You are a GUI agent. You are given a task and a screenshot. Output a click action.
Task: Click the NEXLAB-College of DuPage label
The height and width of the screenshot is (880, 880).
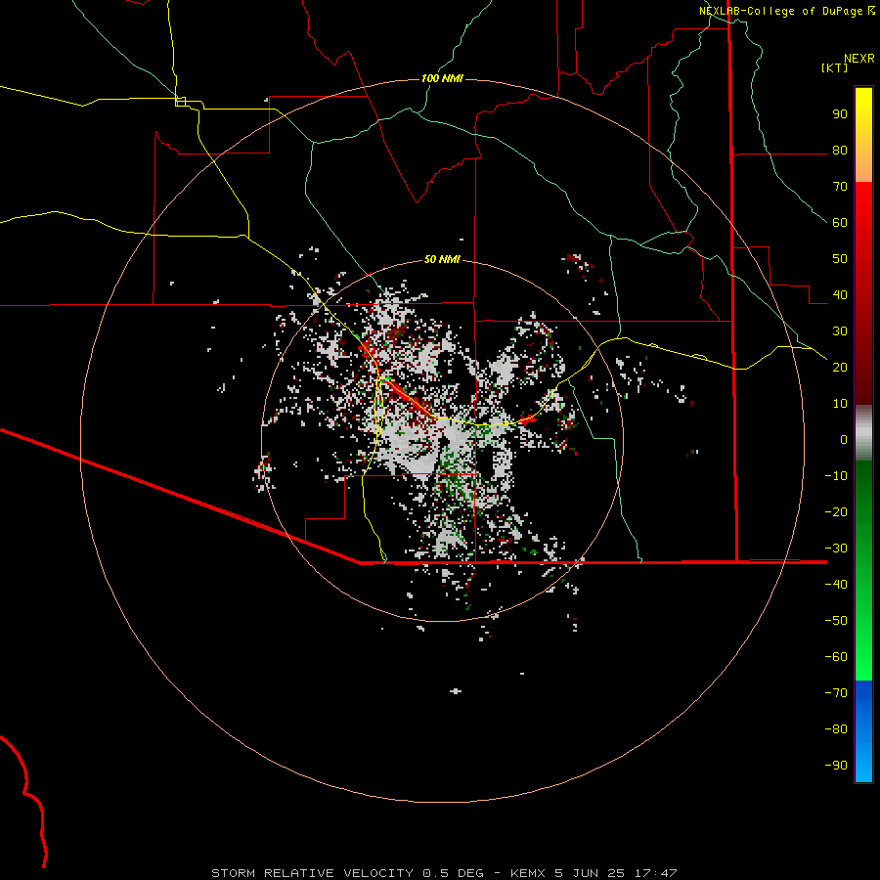(780, 11)
